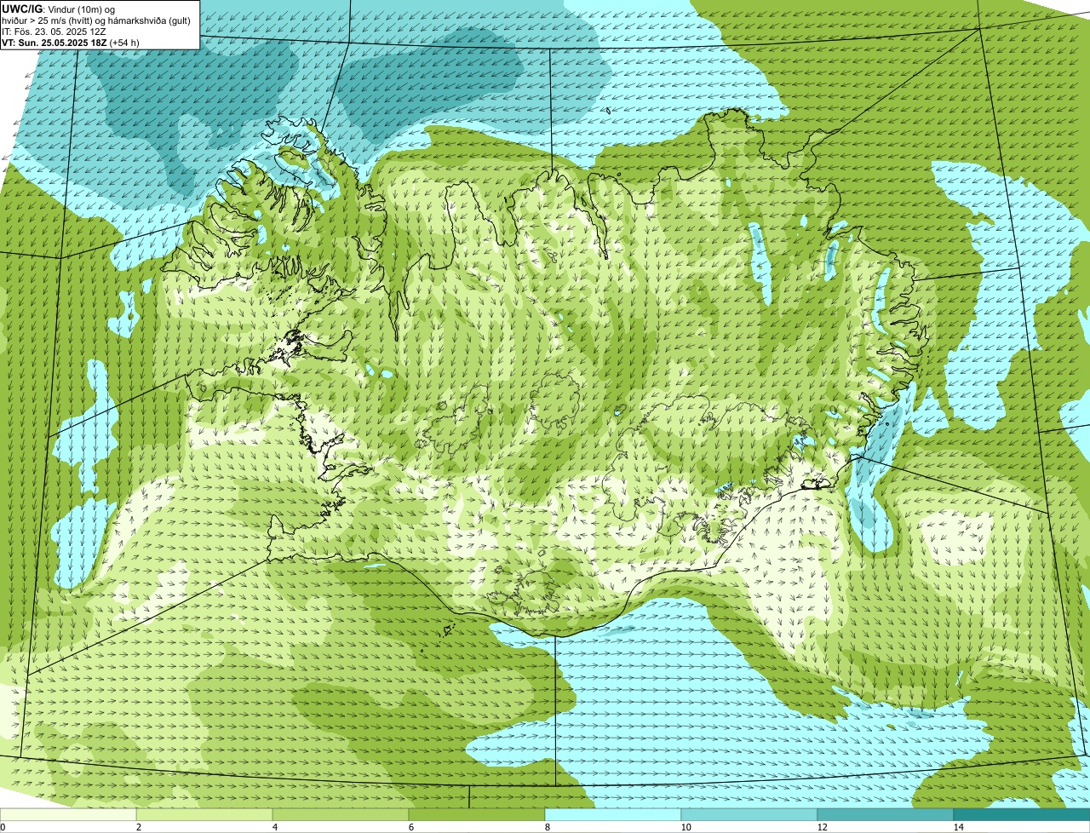1090x833 pixels.
Task: Click the "hviður > 25 m/s (hvítt)" line
Action: (x=46, y=20)
